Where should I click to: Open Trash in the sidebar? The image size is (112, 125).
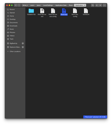(x=15, y=39)
